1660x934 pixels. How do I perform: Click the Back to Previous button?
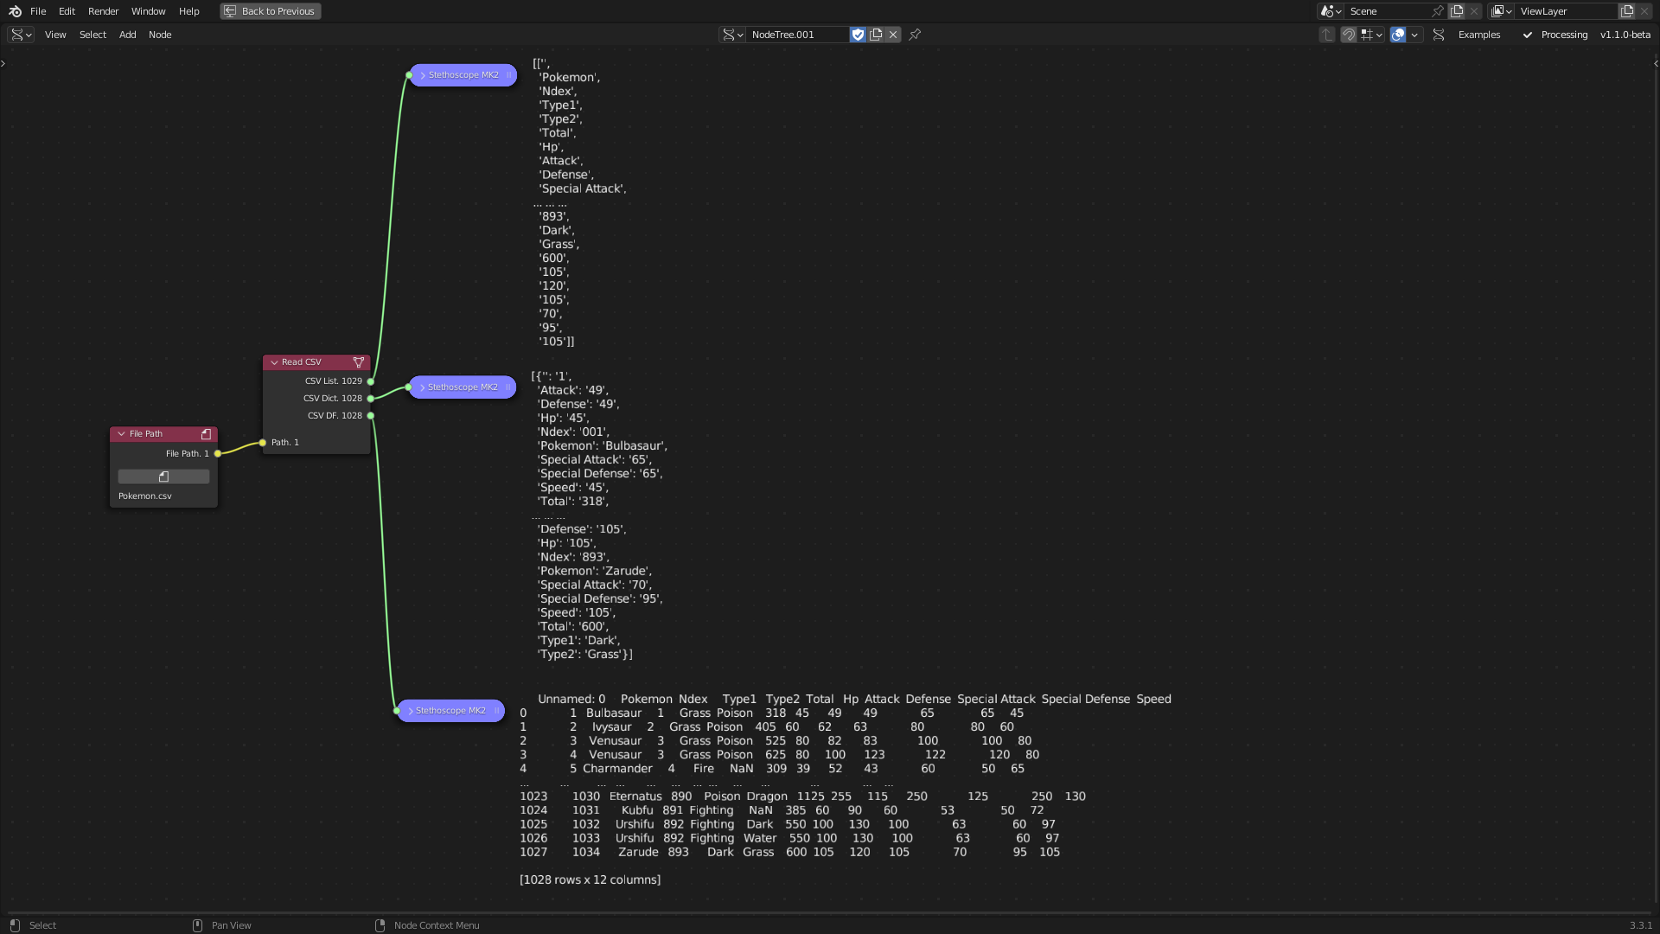[270, 11]
